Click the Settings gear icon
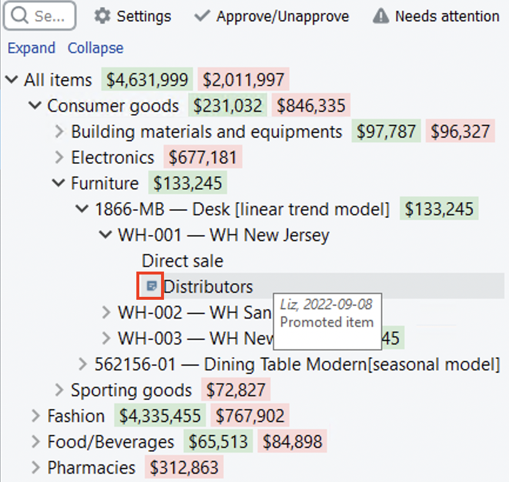The width and height of the screenshot is (509, 482). pos(102,16)
